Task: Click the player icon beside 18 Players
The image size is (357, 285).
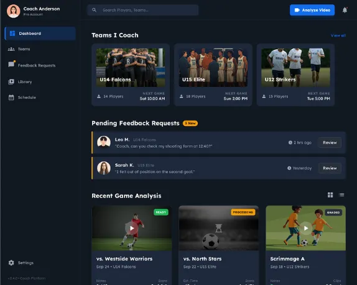Action: pyautogui.click(x=181, y=96)
